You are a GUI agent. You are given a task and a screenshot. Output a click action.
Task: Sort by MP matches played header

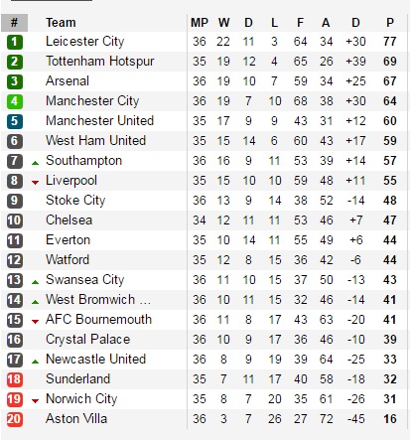click(x=200, y=23)
